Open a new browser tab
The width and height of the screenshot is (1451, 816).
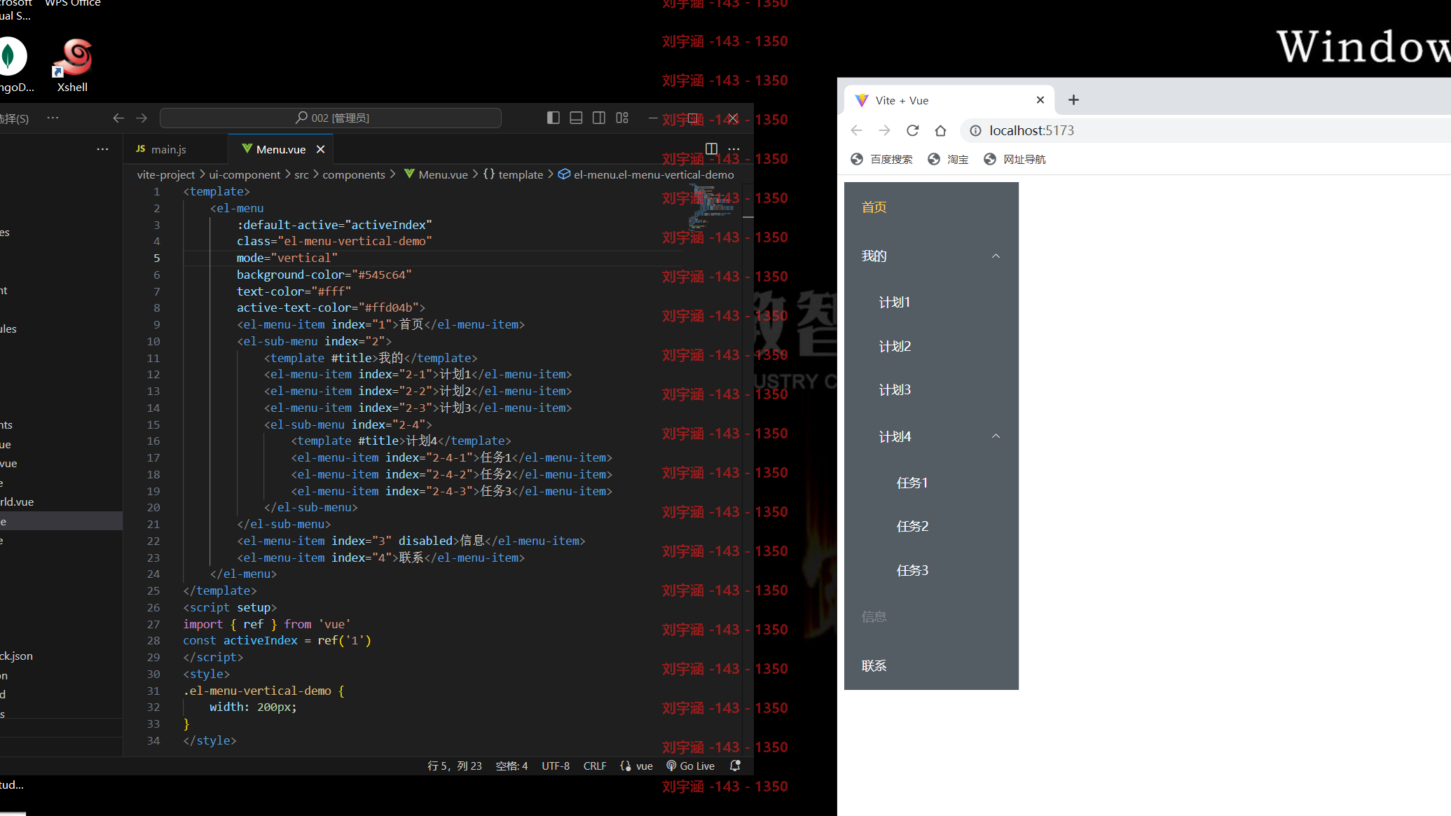(1073, 100)
